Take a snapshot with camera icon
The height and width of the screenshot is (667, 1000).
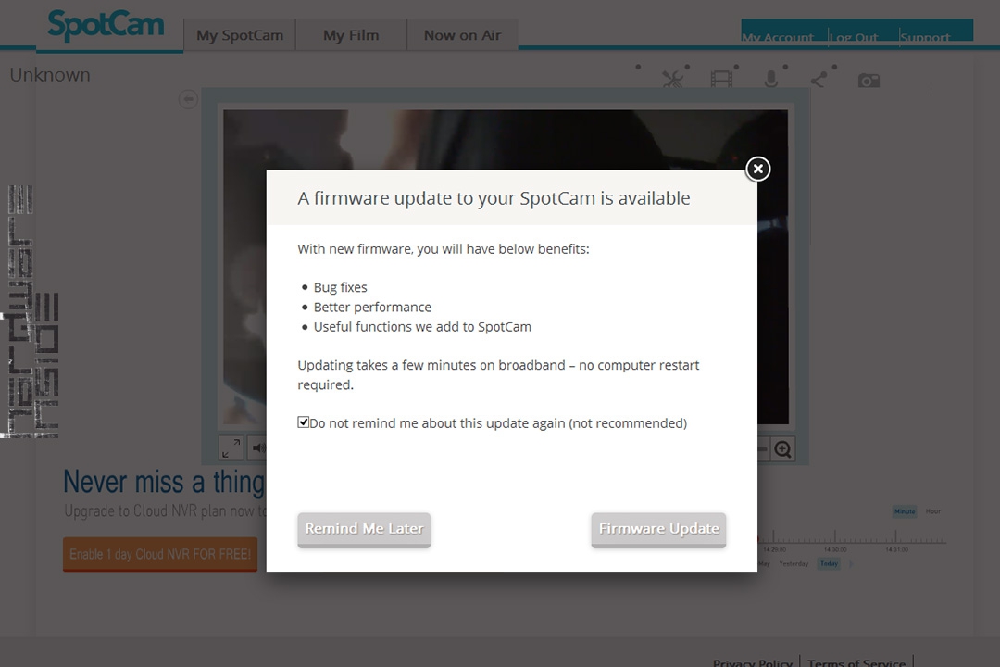[x=869, y=81]
